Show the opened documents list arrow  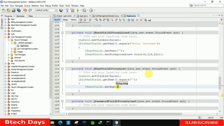[x=219, y=15]
